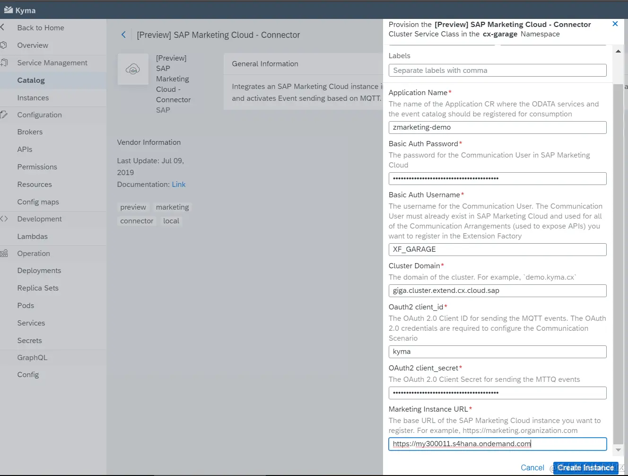Click the Back to Home arrow icon
The height and width of the screenshot is (476, 628).
[x=2, y=27]
